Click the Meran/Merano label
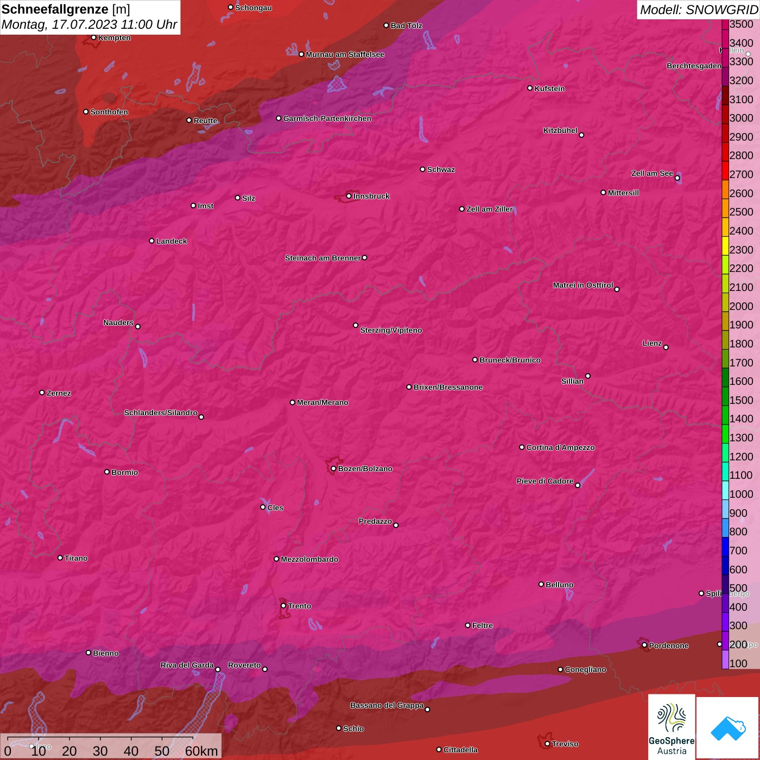Viewport: 760px width, 760px height. [x=322, y=402]
